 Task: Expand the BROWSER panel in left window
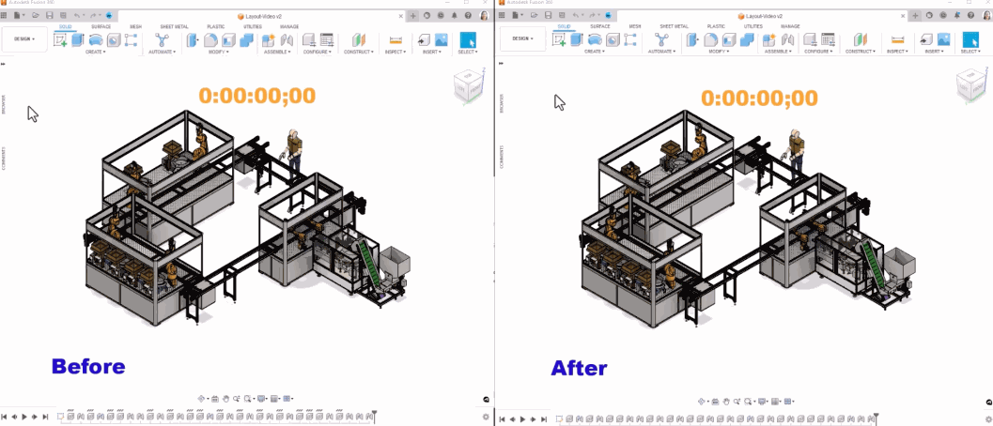click(x=3, y=104)
